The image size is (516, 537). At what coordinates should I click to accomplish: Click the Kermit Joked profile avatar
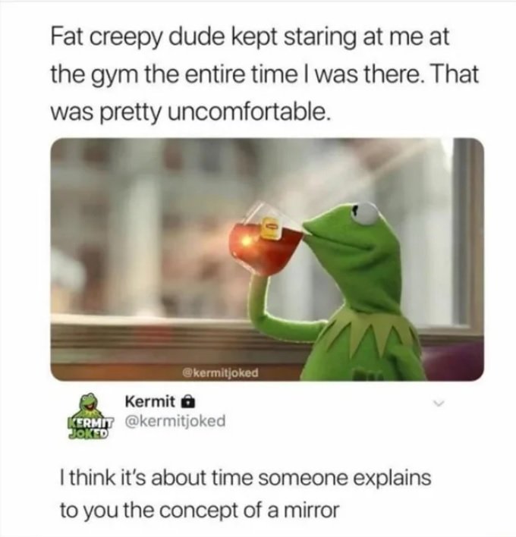90,416
